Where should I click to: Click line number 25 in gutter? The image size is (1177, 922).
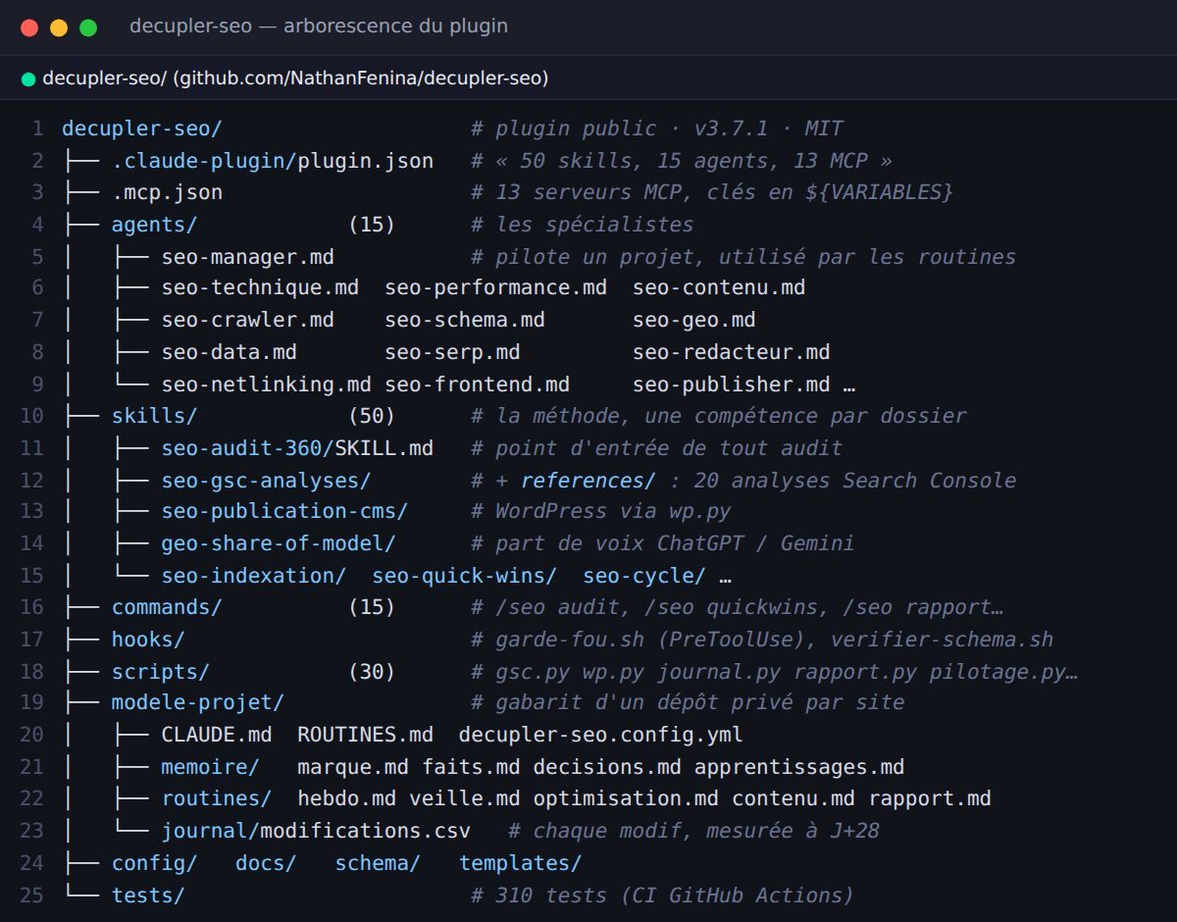coord(32,895)
